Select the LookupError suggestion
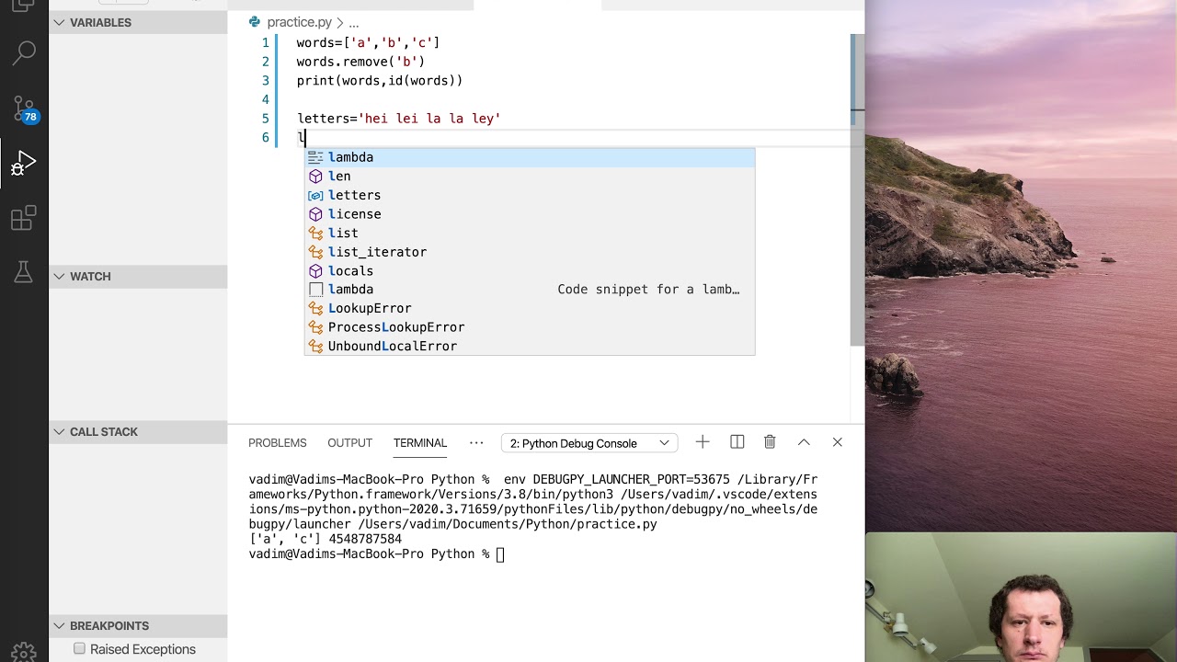The height and width of the screenshot is (662, 1177). (530, 309)
